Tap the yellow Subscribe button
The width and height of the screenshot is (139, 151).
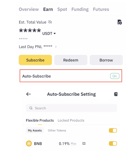pos(35,60)
